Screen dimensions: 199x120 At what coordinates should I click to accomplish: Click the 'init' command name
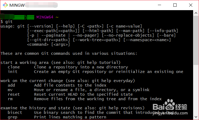[x=13, y=72]
